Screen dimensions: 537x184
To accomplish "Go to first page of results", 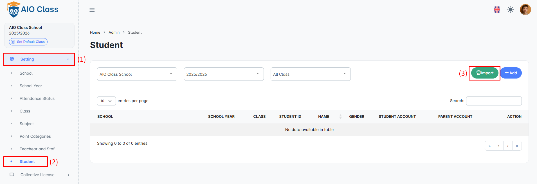I will click(489, 146).
